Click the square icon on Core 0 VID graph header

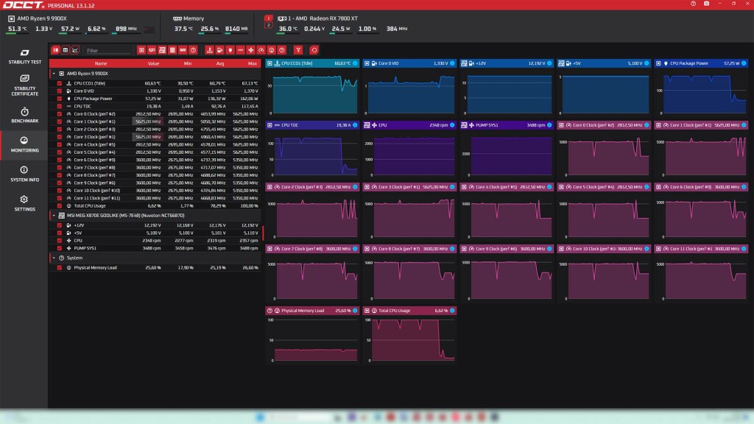[367, 63]
